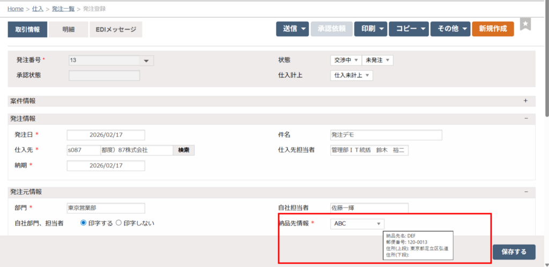Click the 検索 button next to 仕入先

pos(183,150)
